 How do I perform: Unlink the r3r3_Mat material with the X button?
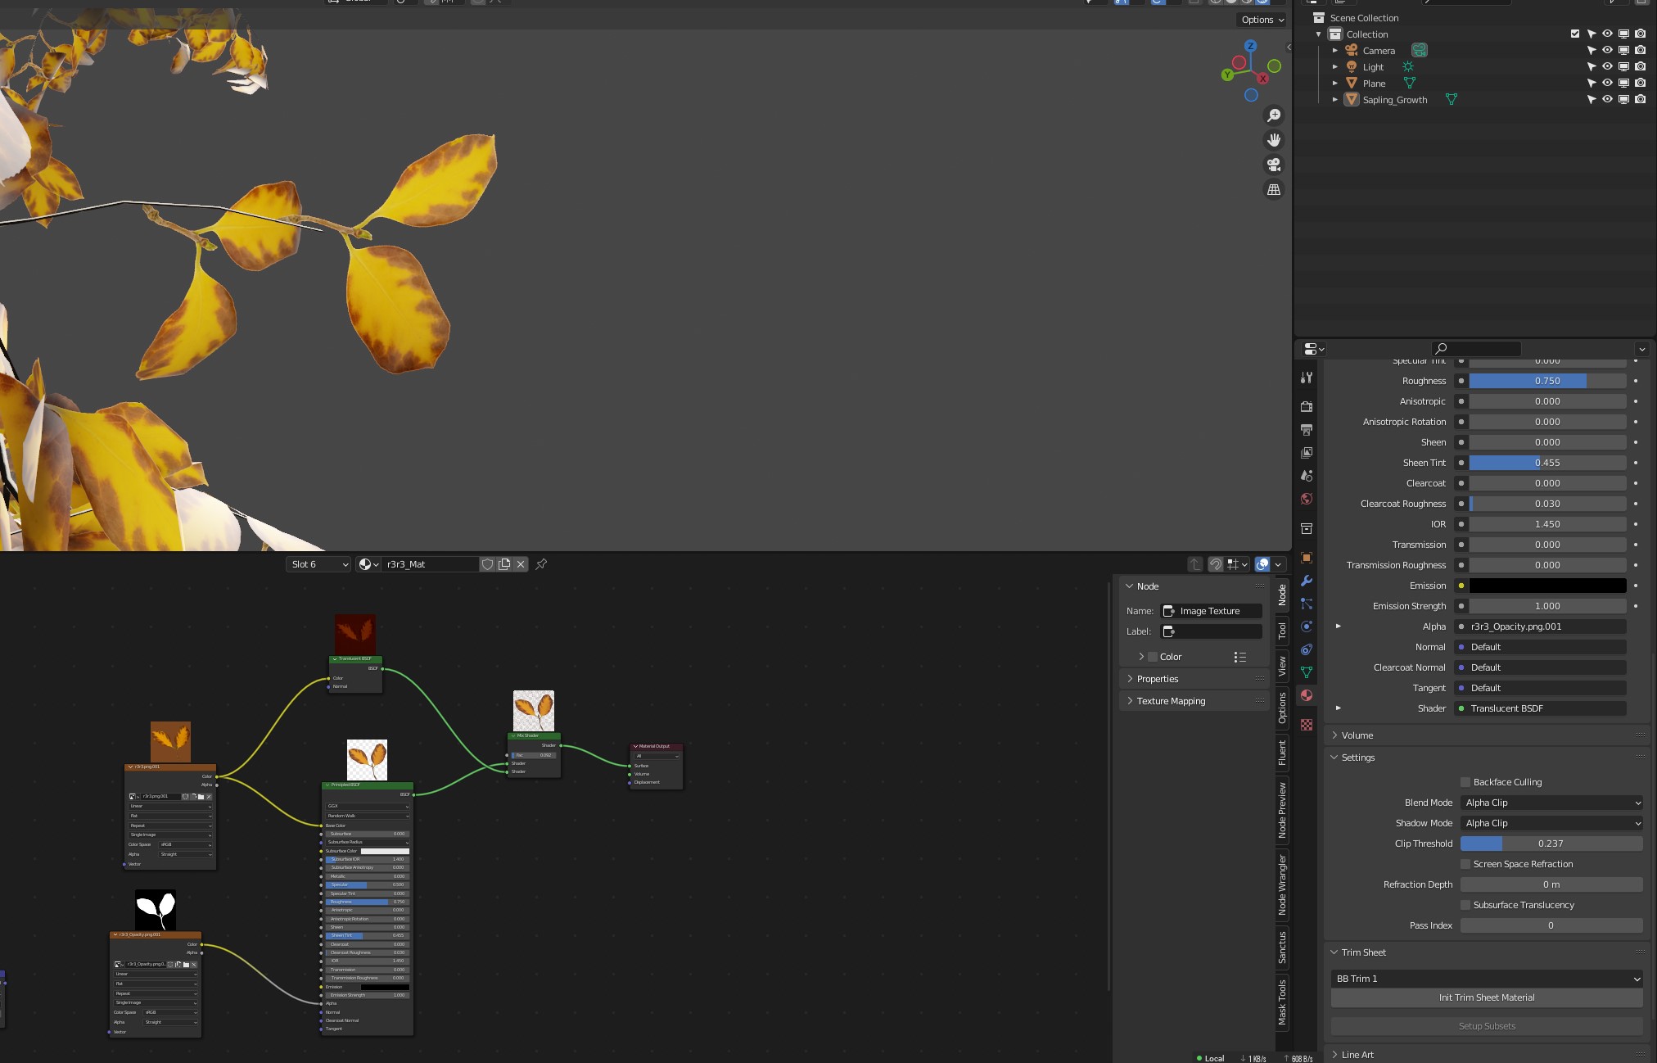click(521, 564)
